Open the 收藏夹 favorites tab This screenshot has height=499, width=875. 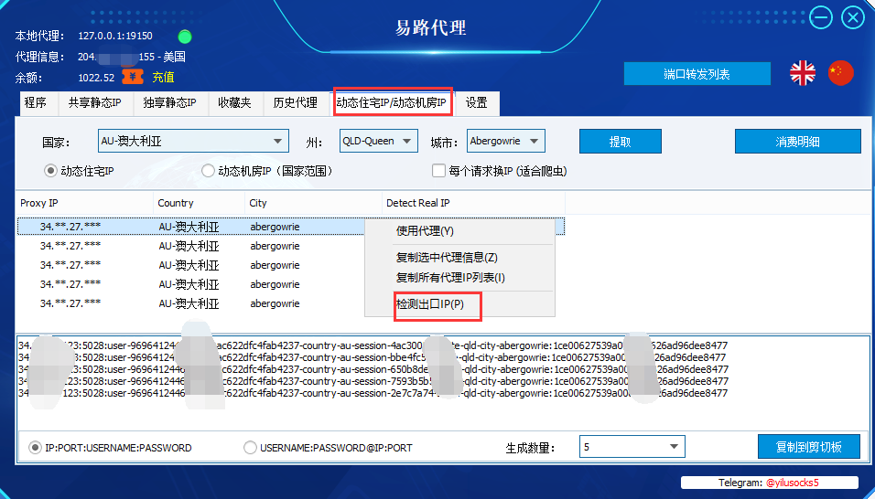tap(234, 103)
